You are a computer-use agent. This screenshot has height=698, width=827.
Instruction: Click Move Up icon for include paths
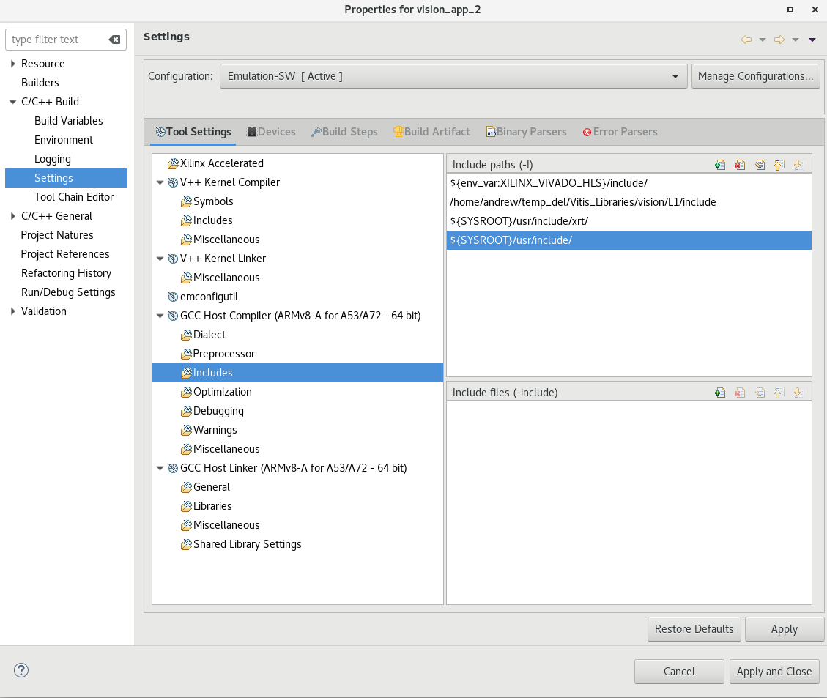point(779,165)
